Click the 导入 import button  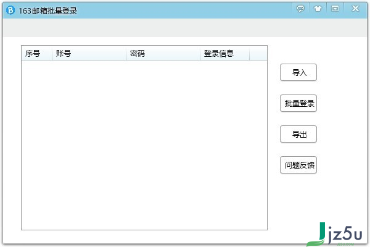(x=298, y=72)
